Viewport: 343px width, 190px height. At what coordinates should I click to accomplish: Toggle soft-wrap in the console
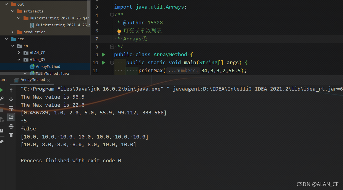coord(11,108)
